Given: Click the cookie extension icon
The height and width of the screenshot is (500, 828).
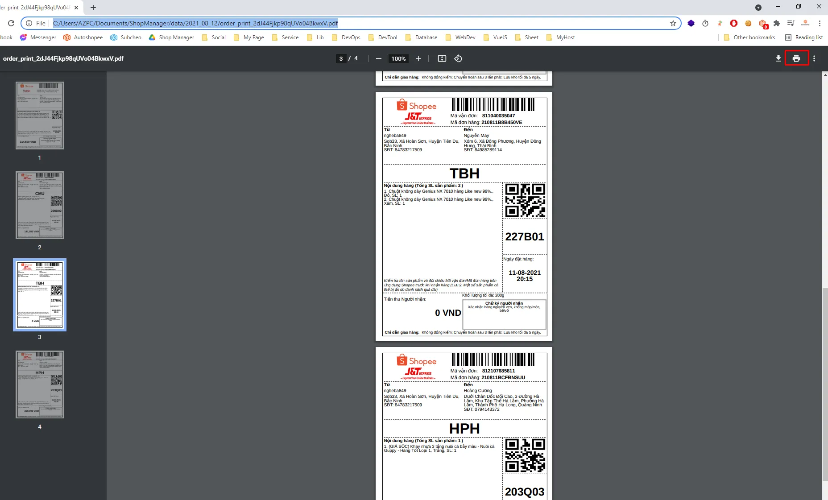Looking at the screenshot, I should [x=748, y=23].
